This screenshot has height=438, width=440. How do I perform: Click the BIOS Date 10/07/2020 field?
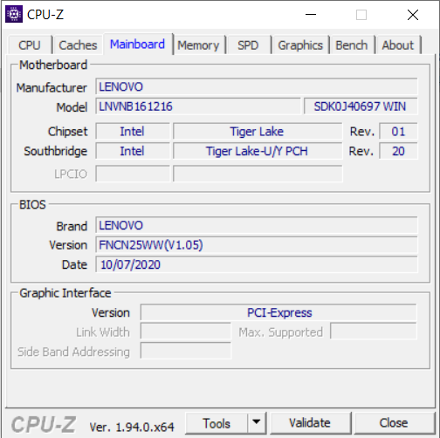257,264
